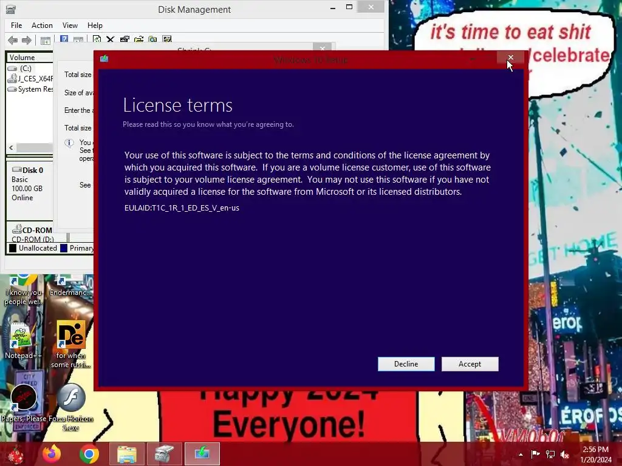Toggle the console tree pane icon in Disk Management toolbar

click(x=46, y=40)
